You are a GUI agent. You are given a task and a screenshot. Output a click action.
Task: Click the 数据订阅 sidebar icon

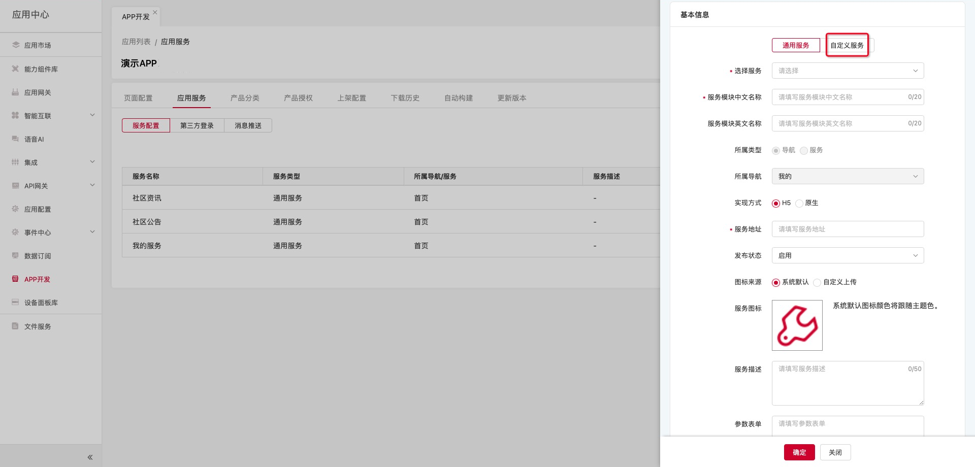tap(15, 256)
